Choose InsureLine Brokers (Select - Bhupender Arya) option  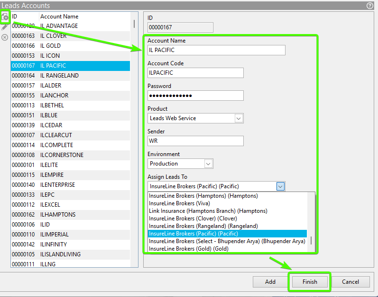click(x=227, y=241)
